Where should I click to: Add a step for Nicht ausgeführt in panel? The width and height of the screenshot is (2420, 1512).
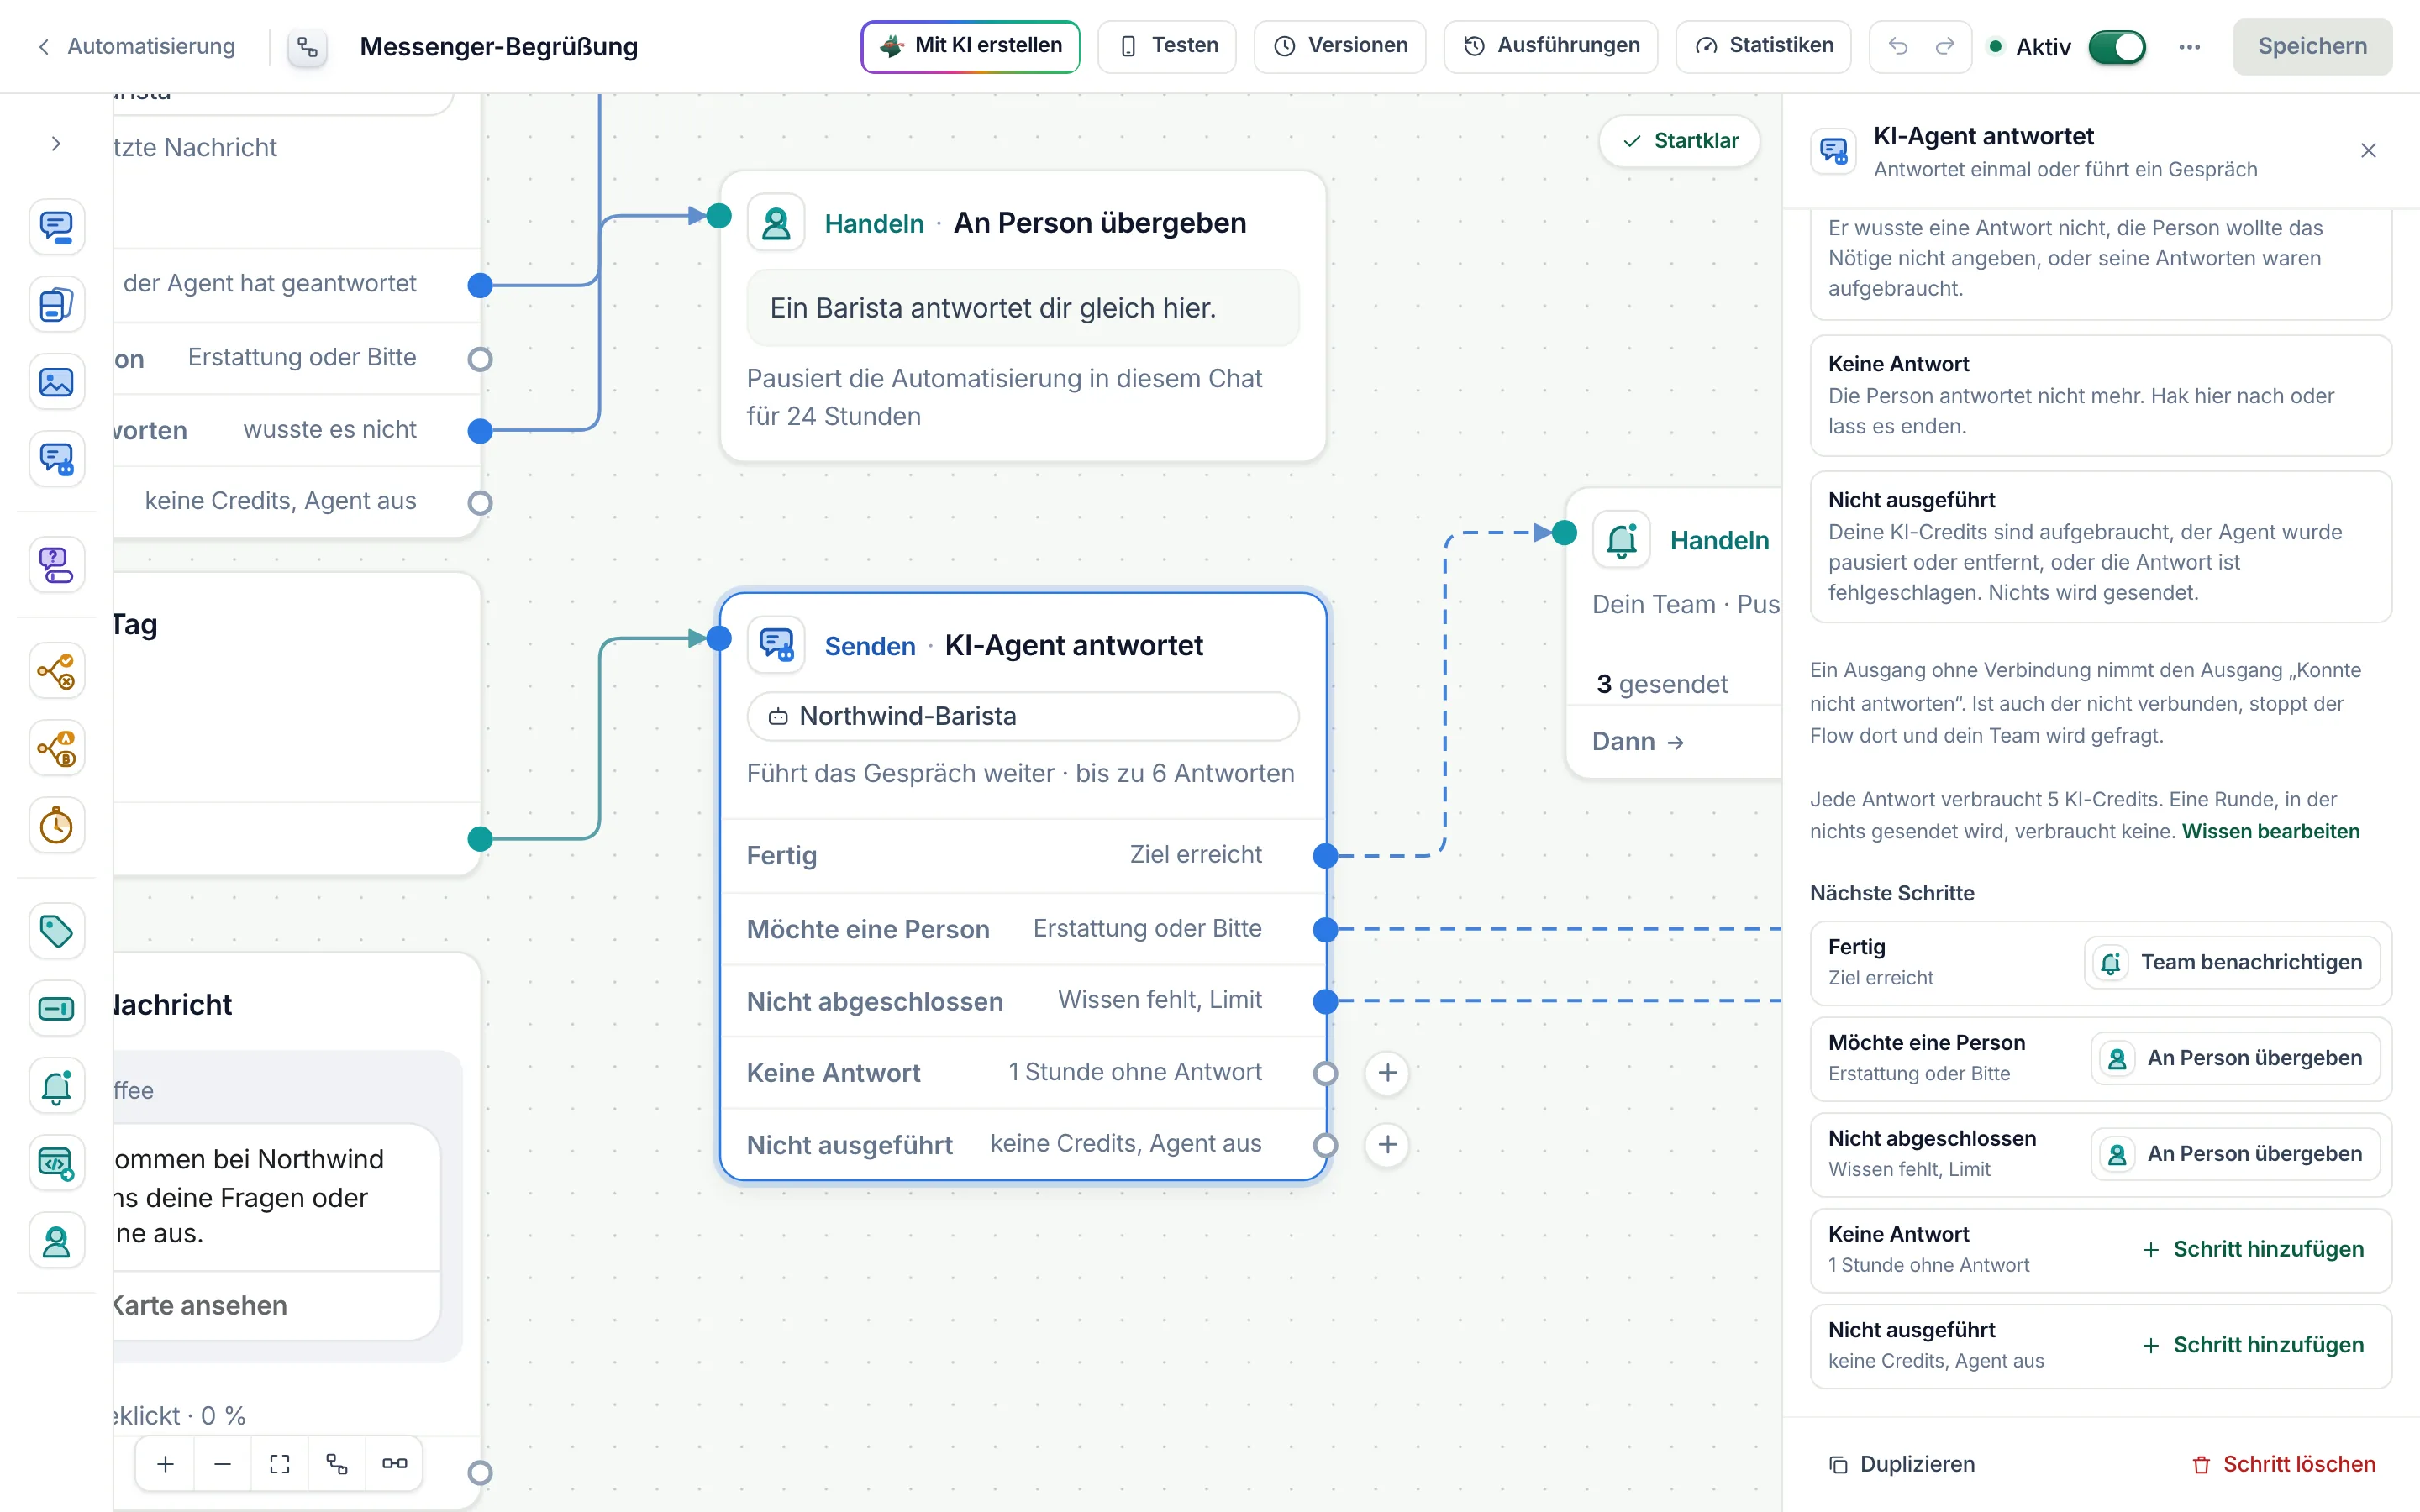click(x=2253, y=1346)
